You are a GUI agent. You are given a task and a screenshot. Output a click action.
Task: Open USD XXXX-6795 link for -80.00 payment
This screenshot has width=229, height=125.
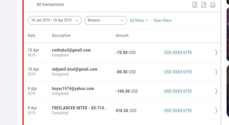coord(178,72)
